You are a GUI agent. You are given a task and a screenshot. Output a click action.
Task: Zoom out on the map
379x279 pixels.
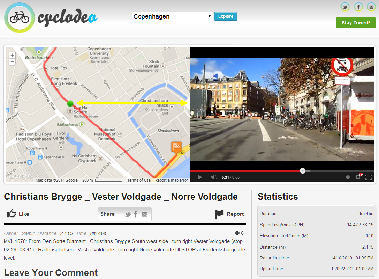click(12, 62)
